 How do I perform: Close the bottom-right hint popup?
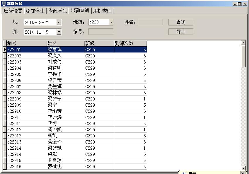coord(243,173)
